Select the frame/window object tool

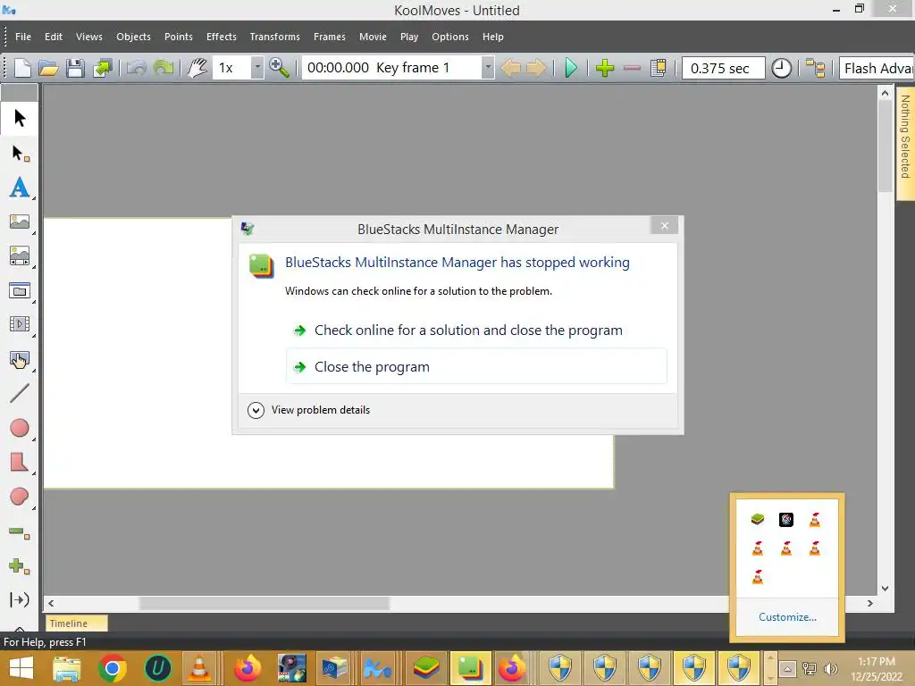[x=20, y=290]
